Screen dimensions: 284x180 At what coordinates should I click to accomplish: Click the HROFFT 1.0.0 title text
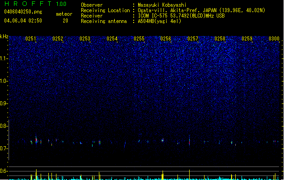coord(36,4)
